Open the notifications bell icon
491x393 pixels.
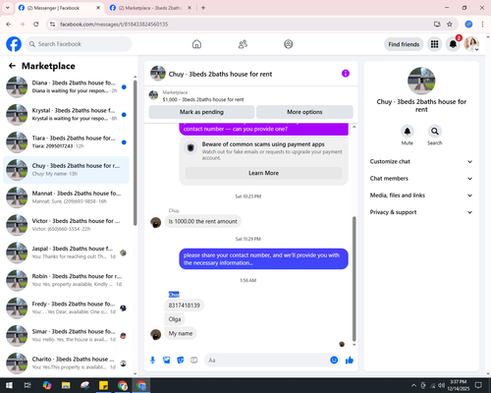[x=453, y=44]
